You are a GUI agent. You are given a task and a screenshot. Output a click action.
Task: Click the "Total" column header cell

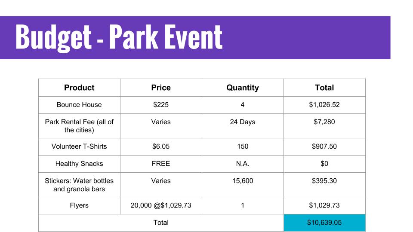324,88
